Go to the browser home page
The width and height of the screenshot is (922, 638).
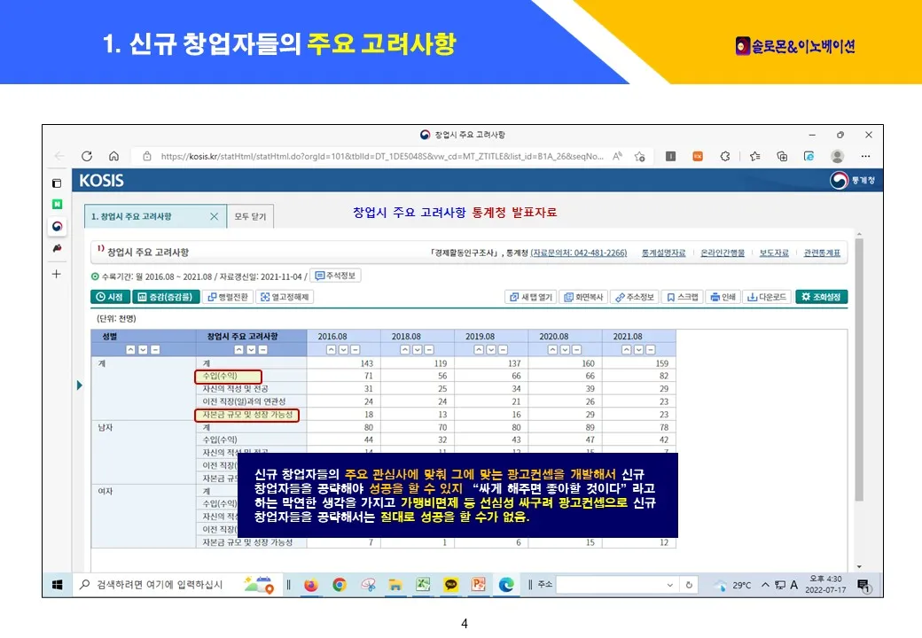tap(113, 156)
